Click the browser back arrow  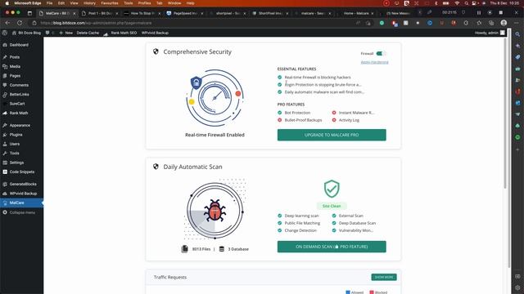[7, 23]
